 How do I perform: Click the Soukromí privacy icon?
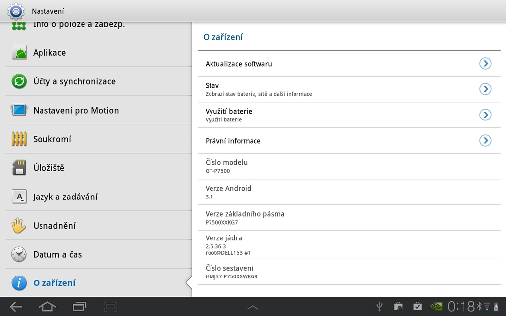pos(19,139)
